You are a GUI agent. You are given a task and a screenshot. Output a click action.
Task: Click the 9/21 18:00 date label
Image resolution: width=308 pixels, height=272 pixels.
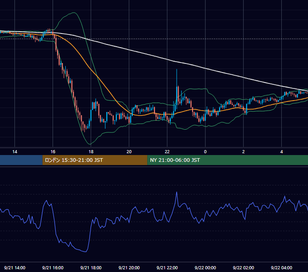pyautogui.click(x=91, y=267)
